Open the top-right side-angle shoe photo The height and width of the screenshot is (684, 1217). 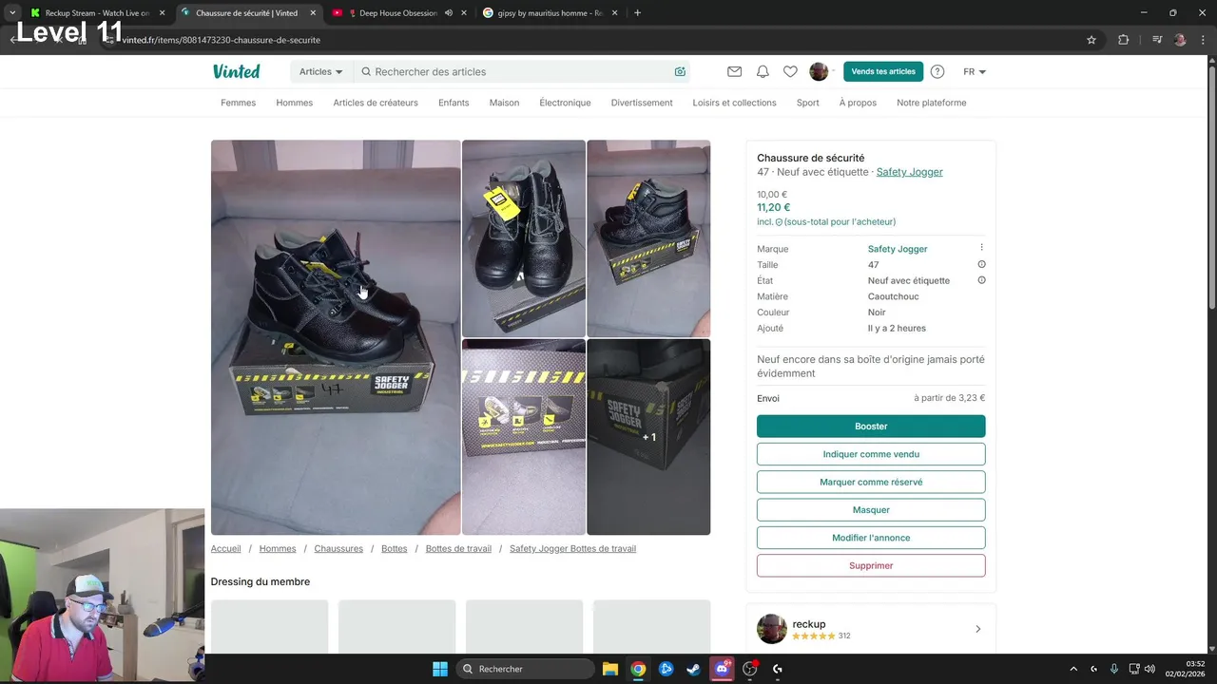tap(648, 238)
